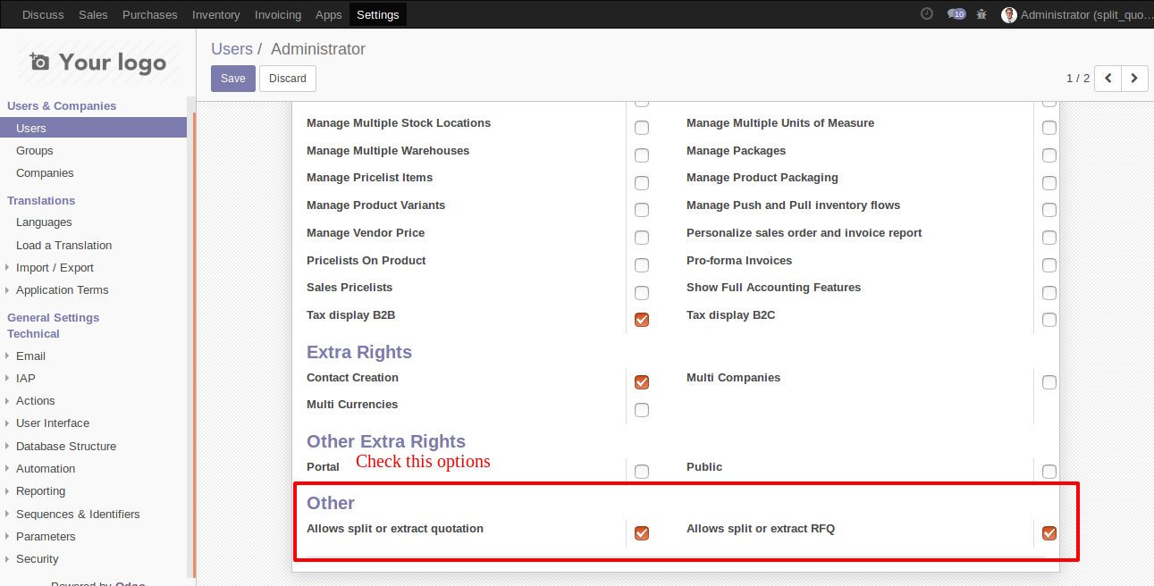The height and width of the screenshot is (586, 1154).
Task: Toggle Pricelists On Product checkbox
Action: tap(642, 265)
